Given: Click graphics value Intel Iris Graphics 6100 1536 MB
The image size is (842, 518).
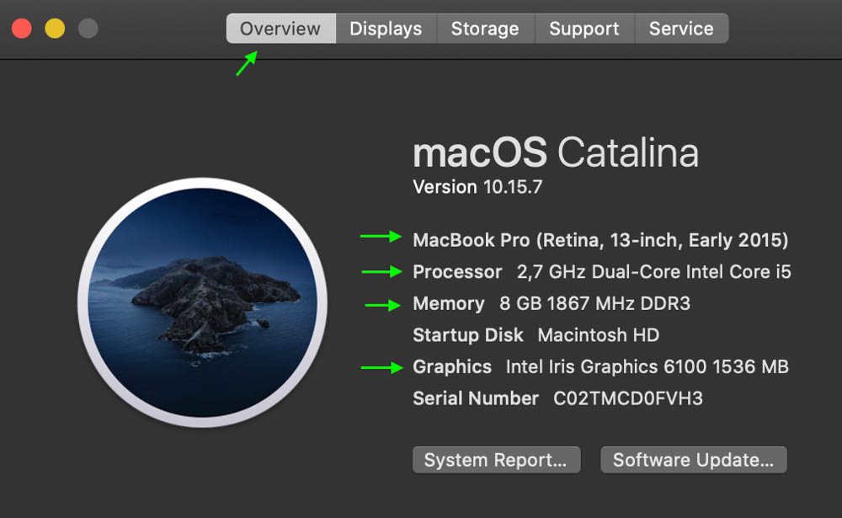Looking at the screenshot, I should pos(647,367).
